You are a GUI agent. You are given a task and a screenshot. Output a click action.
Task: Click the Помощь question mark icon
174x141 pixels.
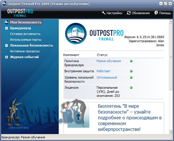click(x=156, y=13)
